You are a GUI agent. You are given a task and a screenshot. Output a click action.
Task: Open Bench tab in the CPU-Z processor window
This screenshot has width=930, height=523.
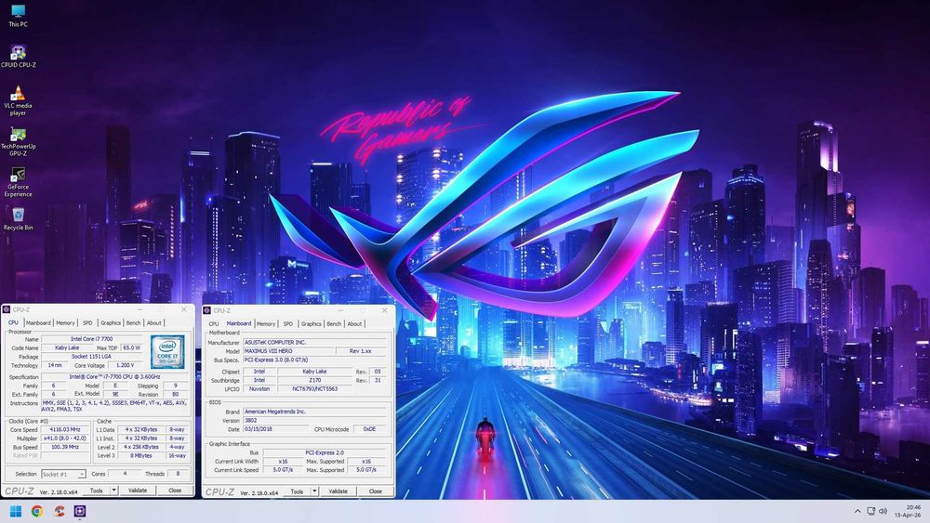tap(133, 322)
